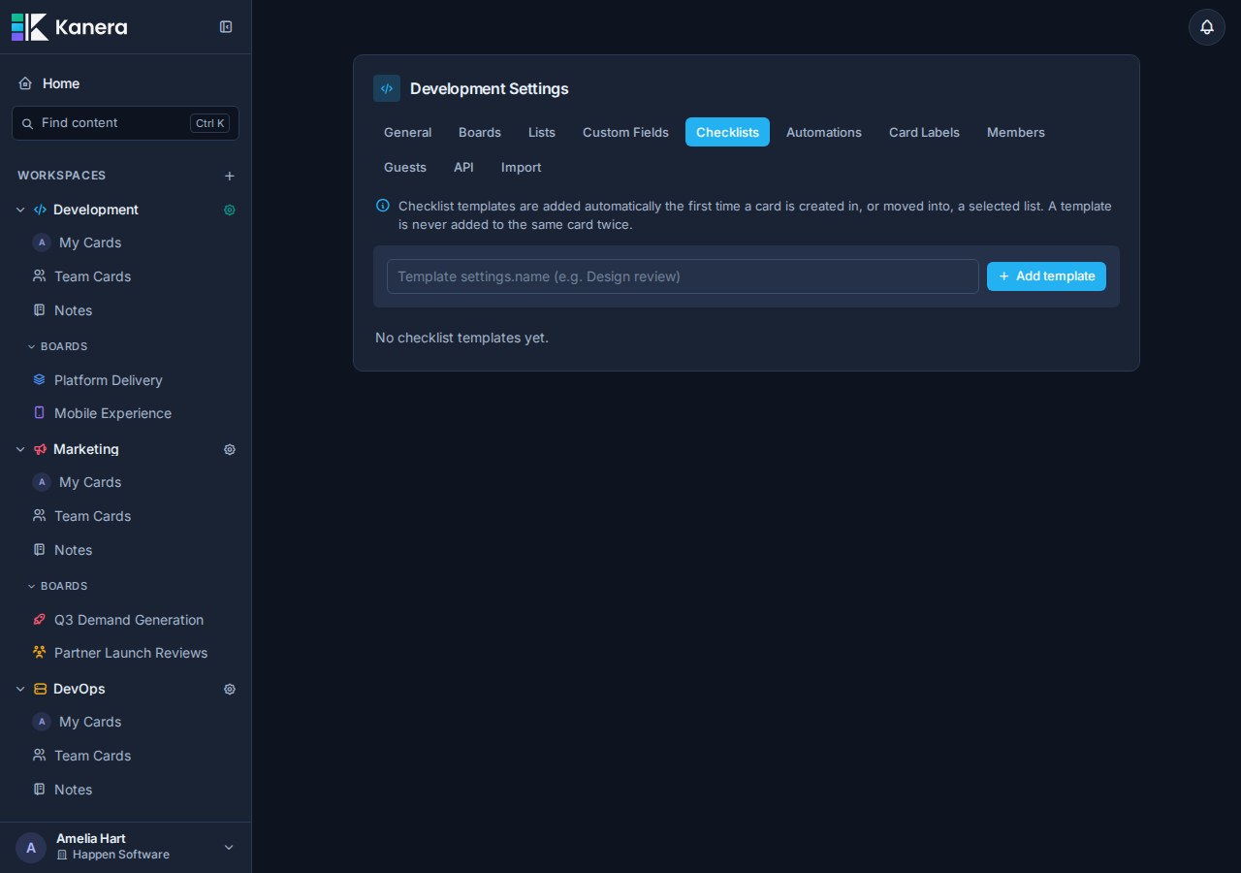This screenshot has width=1241, height=873.
Task: Collapse the sidebar panel icon
Action: [x=226, y=27]
